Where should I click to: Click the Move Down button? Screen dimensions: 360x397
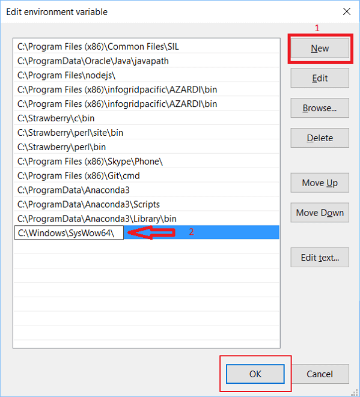(320, 213)
